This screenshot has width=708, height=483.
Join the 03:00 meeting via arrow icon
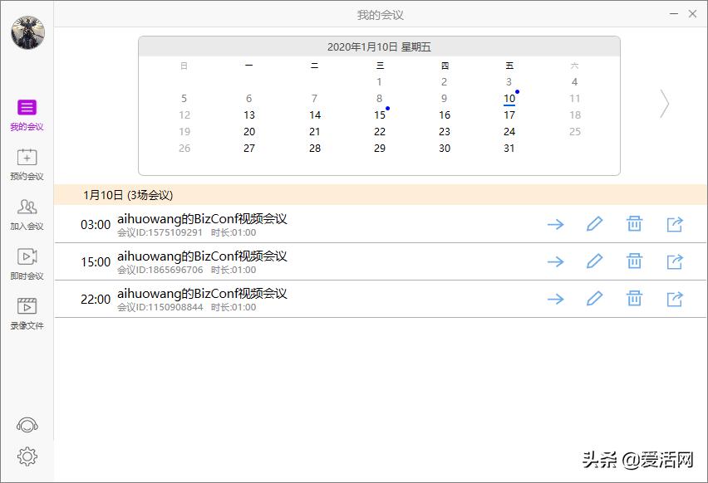555,224
